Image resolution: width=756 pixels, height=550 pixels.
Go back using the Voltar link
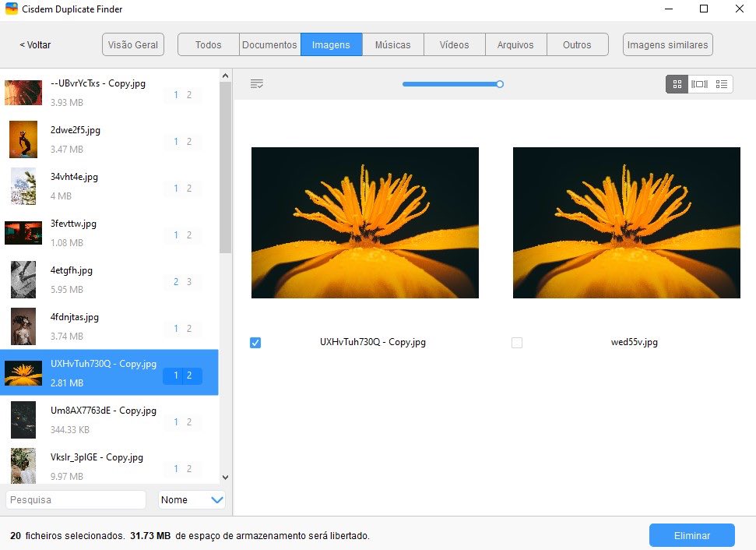[x=34, y=44]
